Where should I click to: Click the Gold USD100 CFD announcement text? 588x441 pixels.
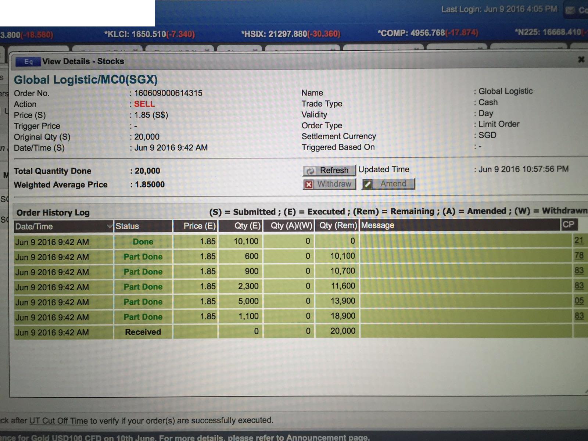coord(184,437)
